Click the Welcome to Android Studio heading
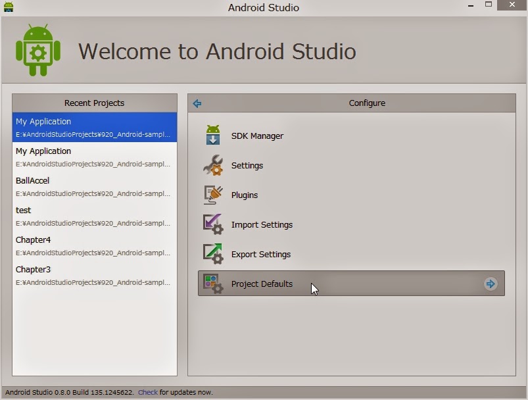Screen dimensions: 528x400 coord(217,51)
